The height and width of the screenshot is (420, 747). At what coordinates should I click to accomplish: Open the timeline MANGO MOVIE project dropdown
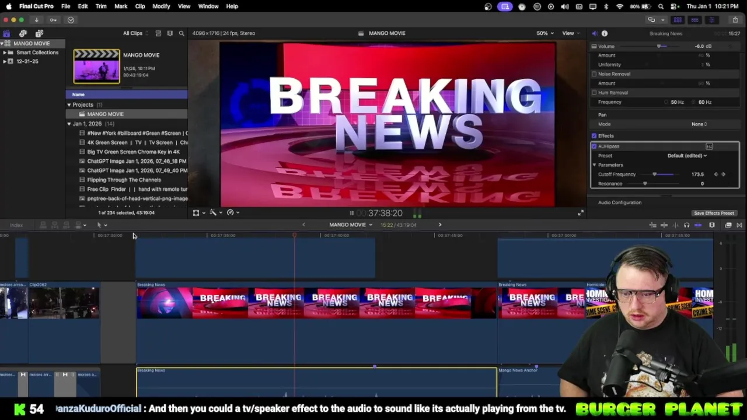coord(350,225)
